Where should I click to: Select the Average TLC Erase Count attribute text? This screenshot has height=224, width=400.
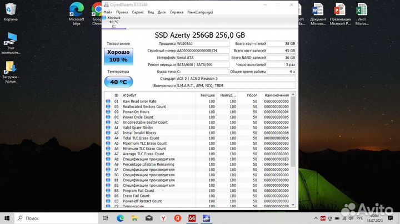pyautogui.click(x=143, y=154)
